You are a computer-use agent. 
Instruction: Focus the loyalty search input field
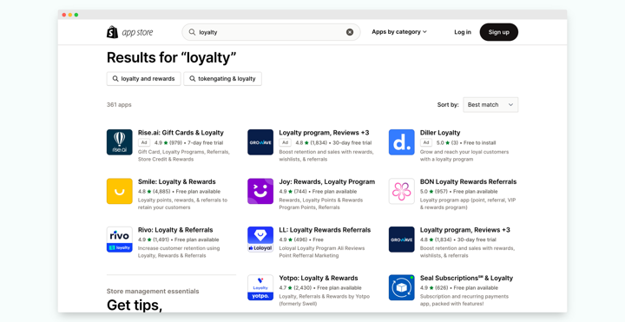pos(271,32)
